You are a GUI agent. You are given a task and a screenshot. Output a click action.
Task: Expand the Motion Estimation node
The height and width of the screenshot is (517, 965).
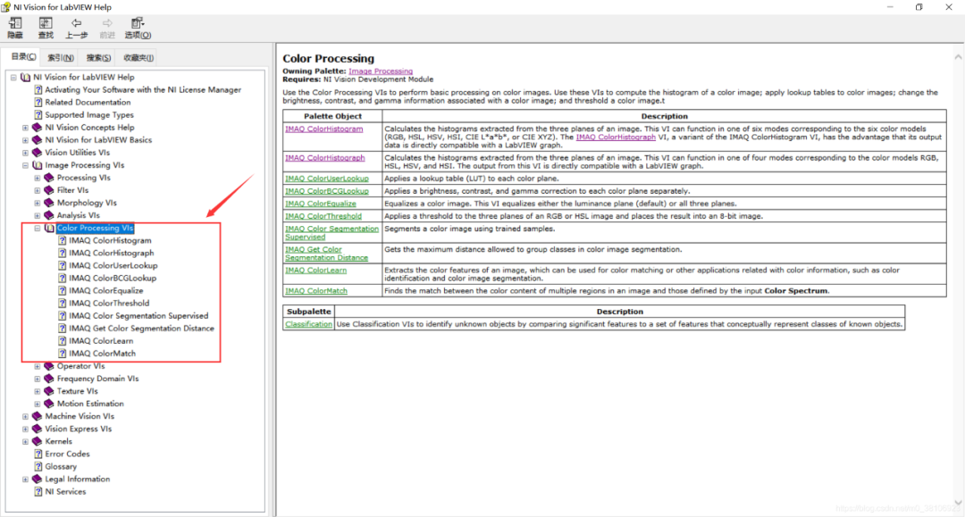pyautogui.click(x=38, y=404)
